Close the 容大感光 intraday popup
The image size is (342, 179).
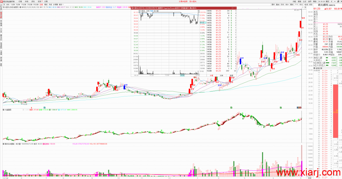tap(235, 8)
